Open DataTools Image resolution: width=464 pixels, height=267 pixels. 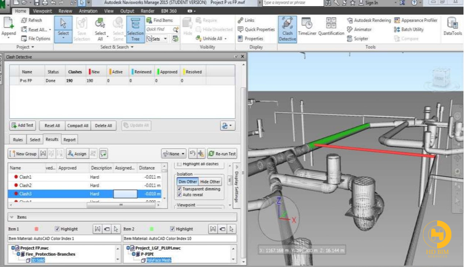[453, 26]
